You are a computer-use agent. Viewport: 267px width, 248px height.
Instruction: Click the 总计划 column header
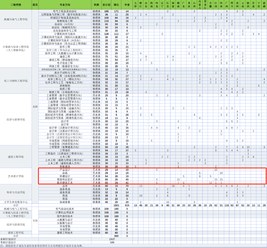coord(106,5)
